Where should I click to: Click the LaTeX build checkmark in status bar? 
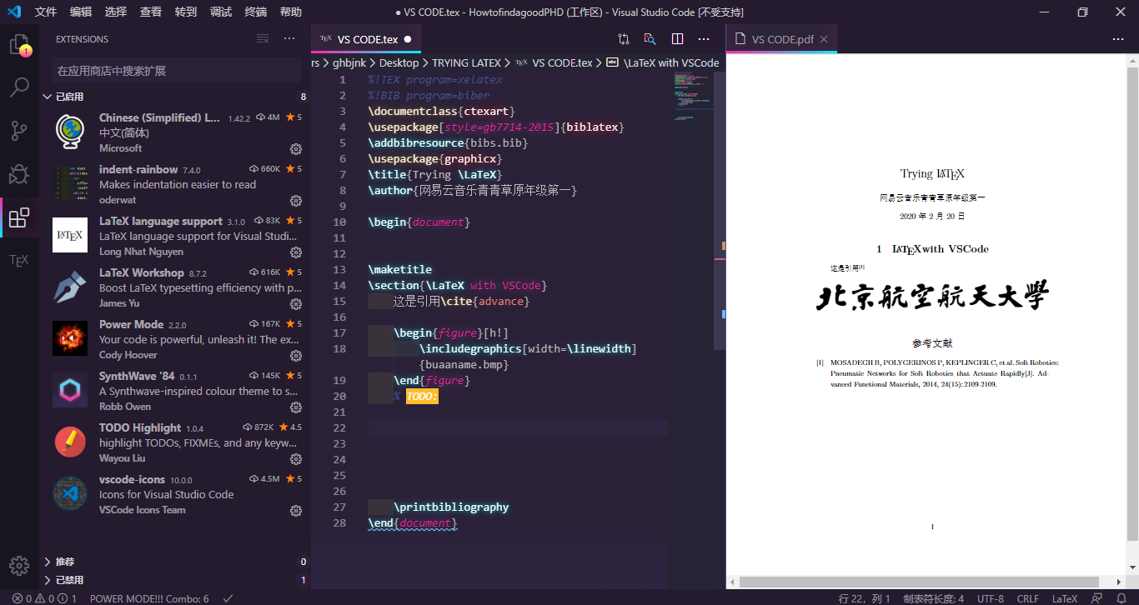point(228,598)
